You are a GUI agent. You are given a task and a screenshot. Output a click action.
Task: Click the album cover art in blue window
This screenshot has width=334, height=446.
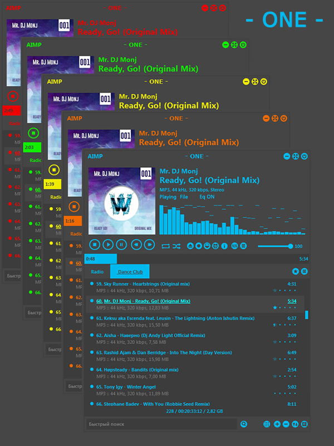[122, 201]
